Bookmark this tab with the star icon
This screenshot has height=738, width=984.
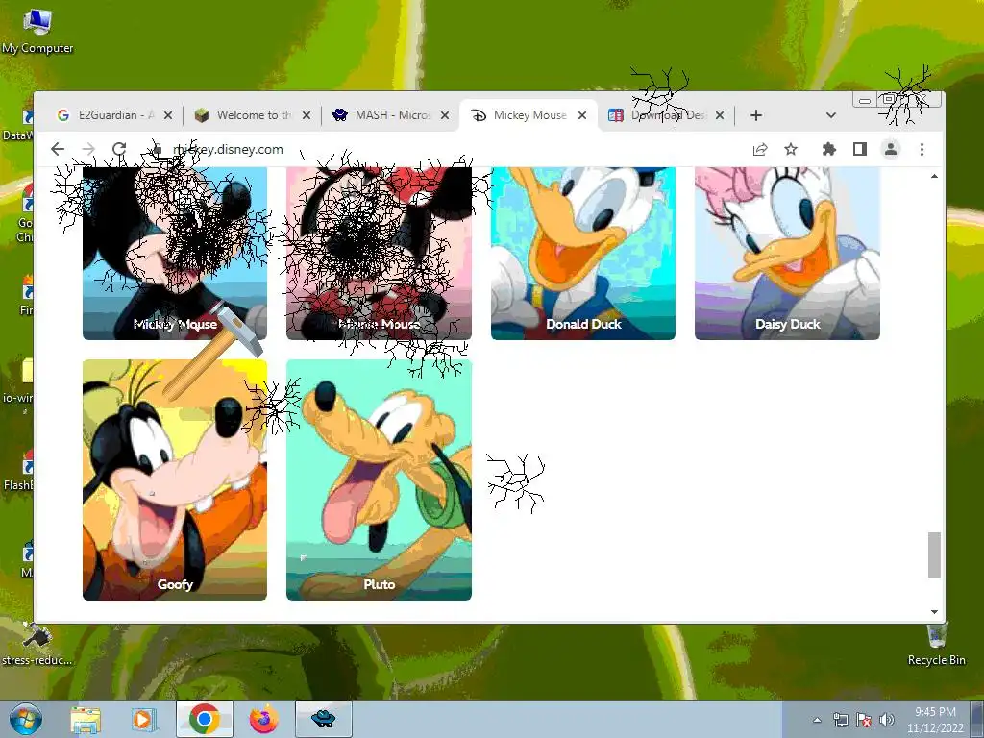click(791, 149)
